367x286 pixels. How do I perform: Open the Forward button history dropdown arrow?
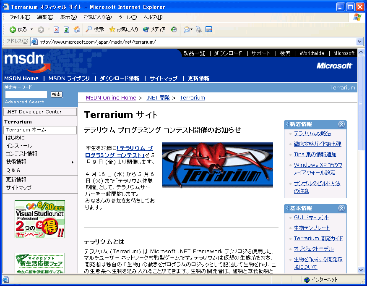pyautogui.click(x=49, y=29)
